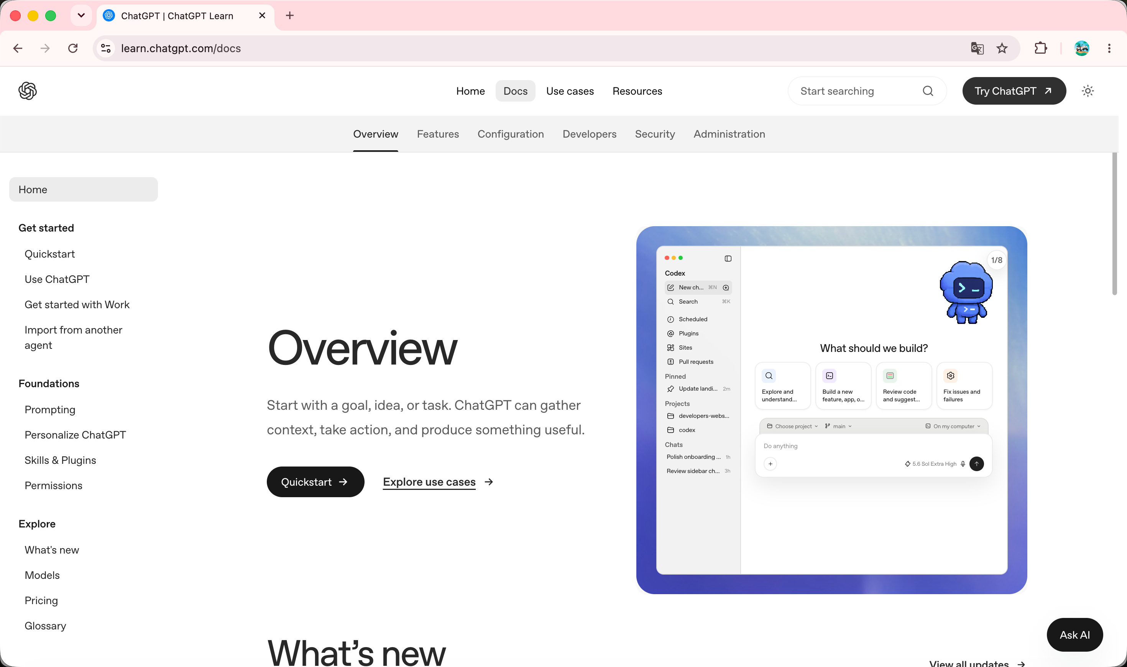This screenshot has width=1127, height=667.
Task: Select Home in the docs sidebar
Action: [x=84, y=190]
